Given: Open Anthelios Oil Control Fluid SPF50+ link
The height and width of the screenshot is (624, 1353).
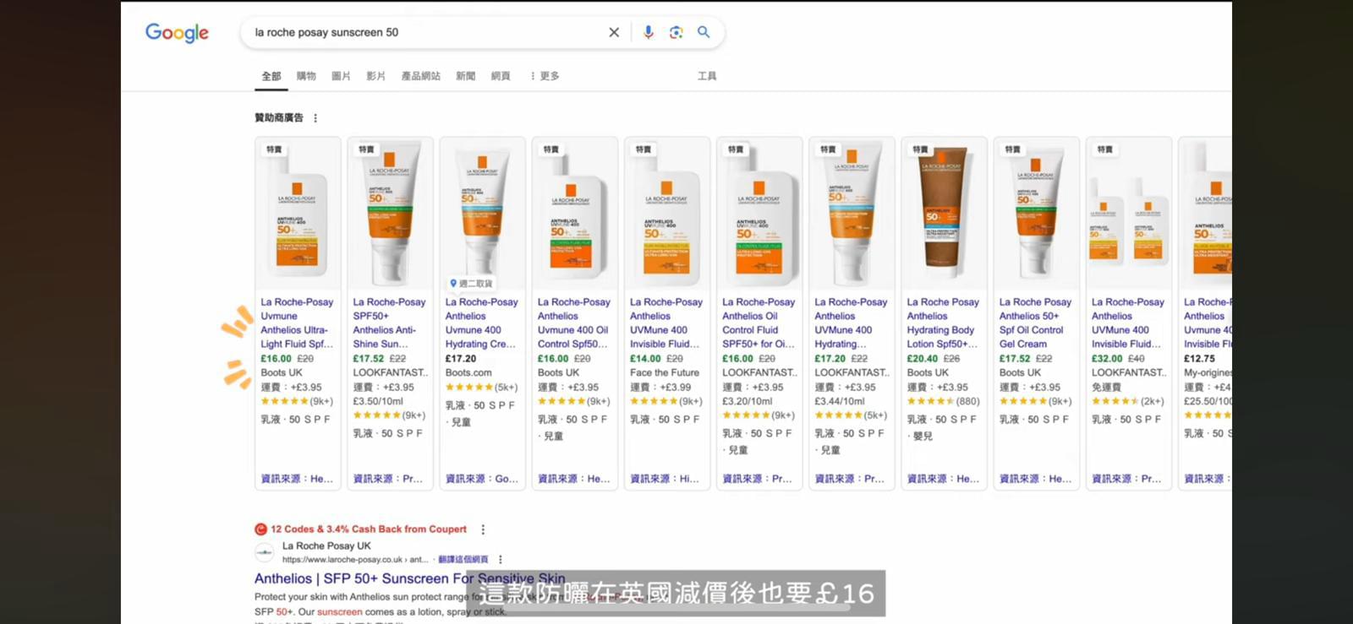Looking at the screenshot, I should [x=759, y=323].
